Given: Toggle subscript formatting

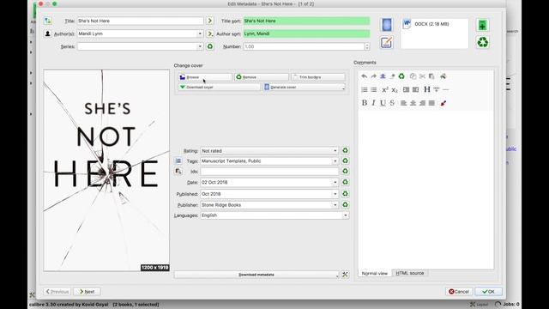Looking at the screenshot, I should tap(395, 89).
